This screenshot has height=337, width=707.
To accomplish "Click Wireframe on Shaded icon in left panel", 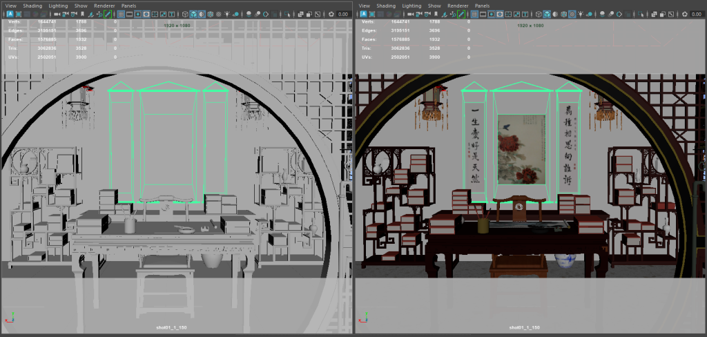I will [x=210, y=14].
